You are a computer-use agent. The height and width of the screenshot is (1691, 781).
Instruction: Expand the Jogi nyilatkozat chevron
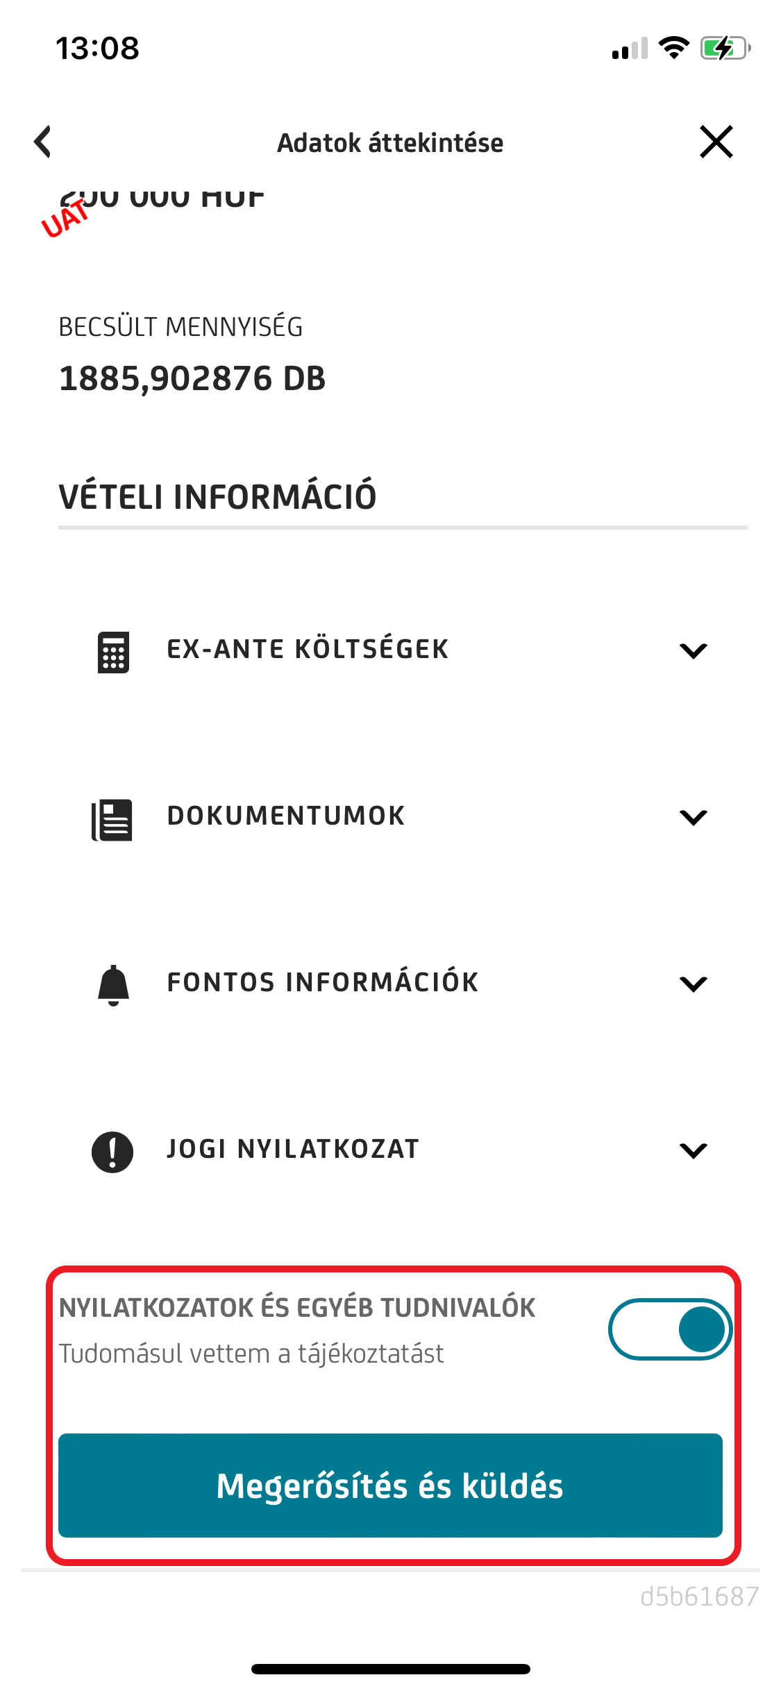click(x=693, y=1150)
